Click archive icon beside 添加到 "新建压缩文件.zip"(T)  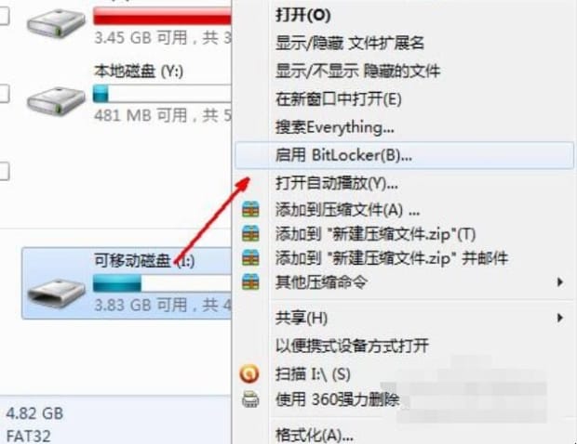[x=250, y=234]
